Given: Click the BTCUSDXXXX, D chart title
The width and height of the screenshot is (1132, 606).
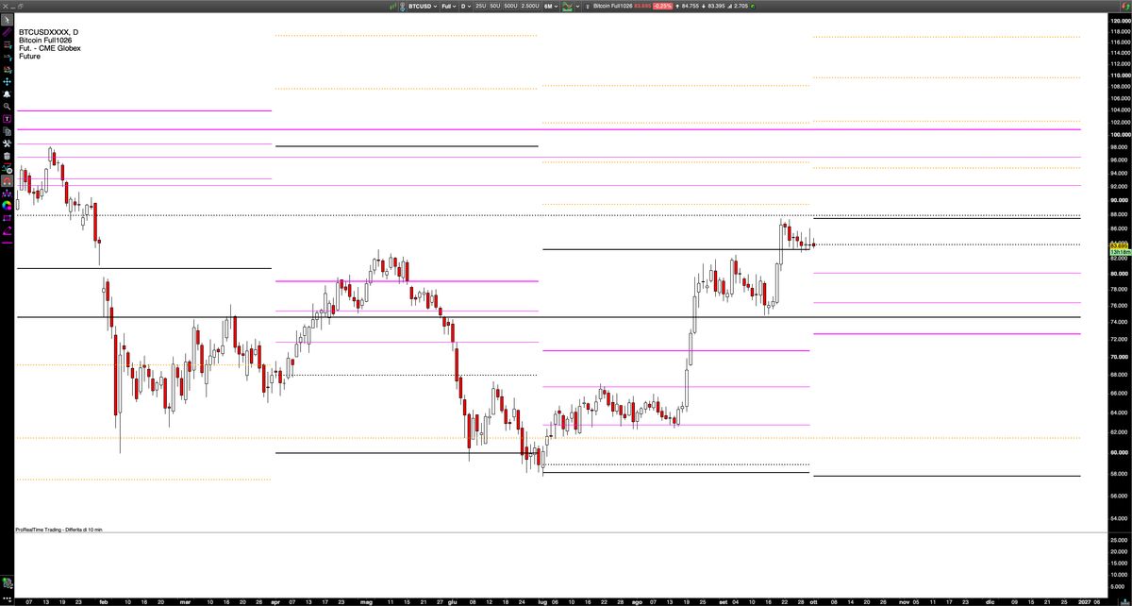Looking at the screenshot, I should tap(48, 32).
